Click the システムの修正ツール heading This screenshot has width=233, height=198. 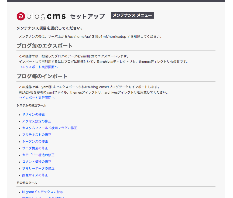tap(31, 105)
